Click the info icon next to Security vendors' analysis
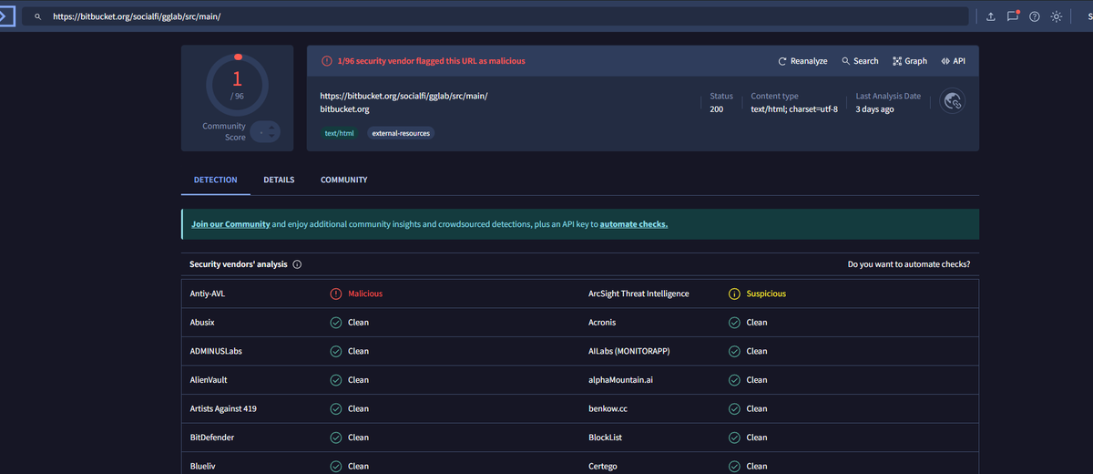This screenshot has height=474, width=1093. click(298, 264)
